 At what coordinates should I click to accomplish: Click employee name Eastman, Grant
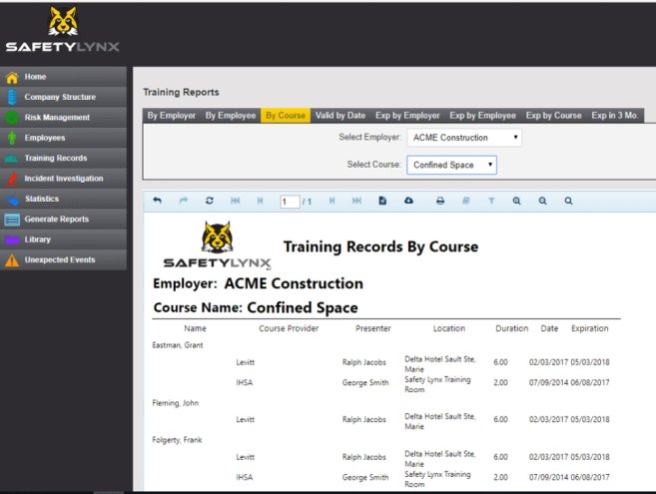point(178,345)
